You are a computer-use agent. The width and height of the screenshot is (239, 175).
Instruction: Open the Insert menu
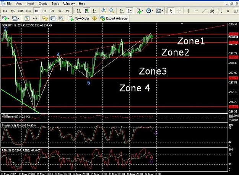[x=30, y=3]
